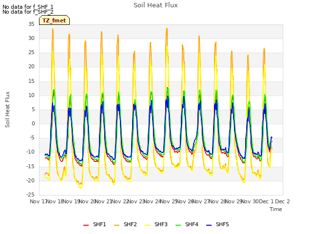
Task: Click the -10 y-axis tick label
Action: 30,152
